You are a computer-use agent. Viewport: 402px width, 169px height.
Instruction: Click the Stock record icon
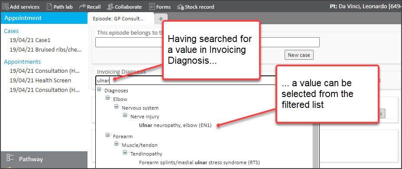[x=181, y=7]
